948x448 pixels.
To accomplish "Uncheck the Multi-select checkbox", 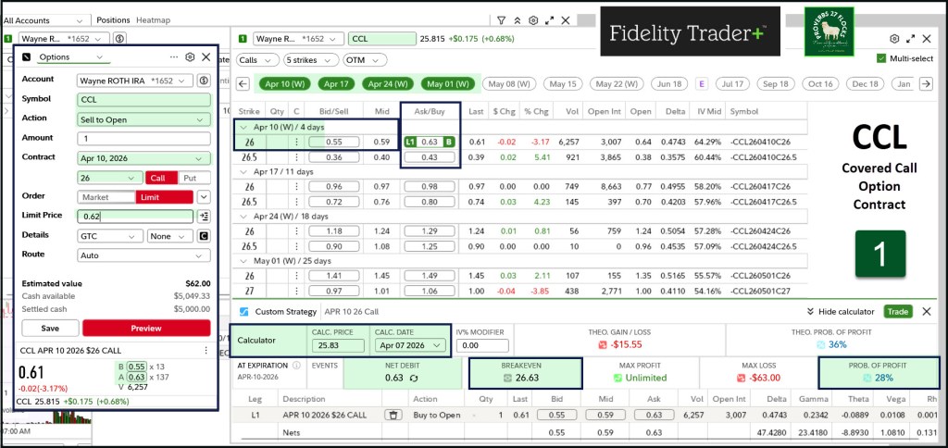I will point(880,58).
